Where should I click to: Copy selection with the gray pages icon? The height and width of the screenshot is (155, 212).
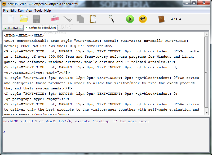pyautogui.click(x=80, y=19)
